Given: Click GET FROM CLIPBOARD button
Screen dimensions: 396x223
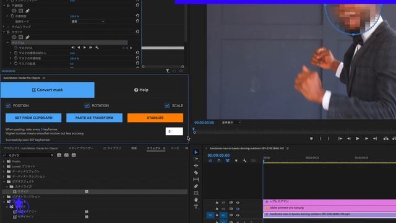Looking at the screenshot, I should [33, 118].
